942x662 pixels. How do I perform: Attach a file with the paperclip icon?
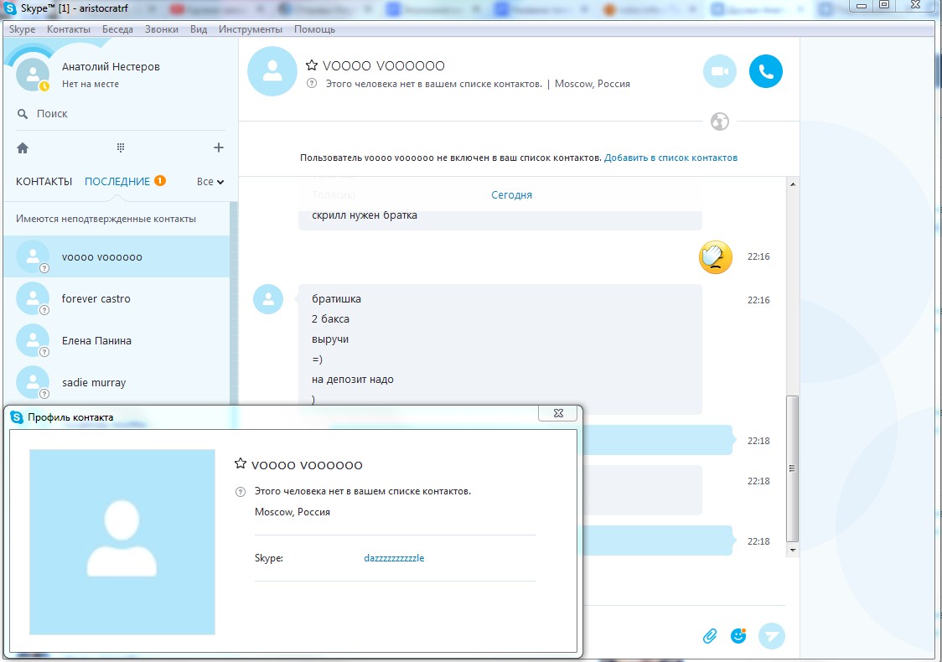(x=710, y=636)
